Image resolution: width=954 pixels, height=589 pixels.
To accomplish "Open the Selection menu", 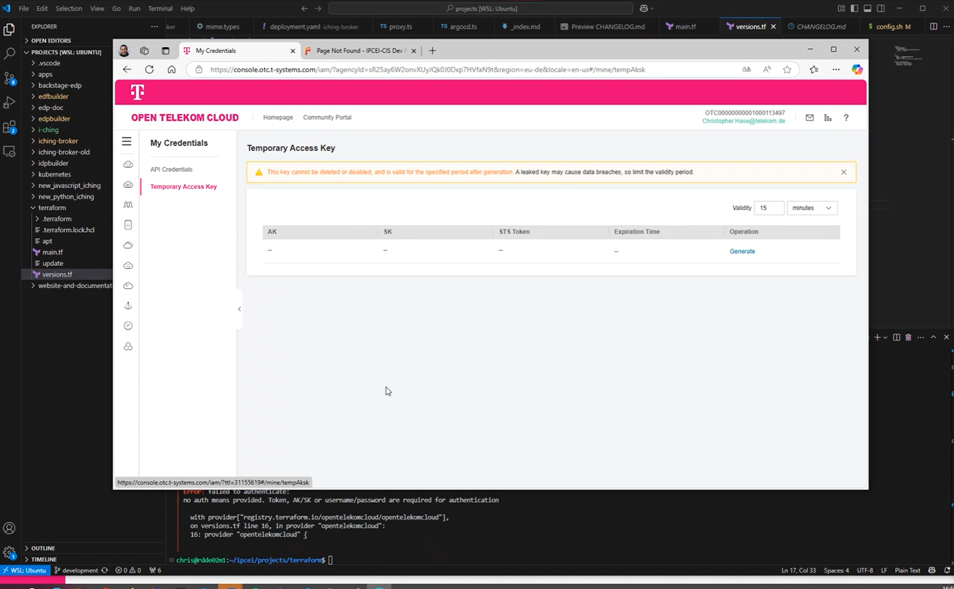I will (69, 9).
